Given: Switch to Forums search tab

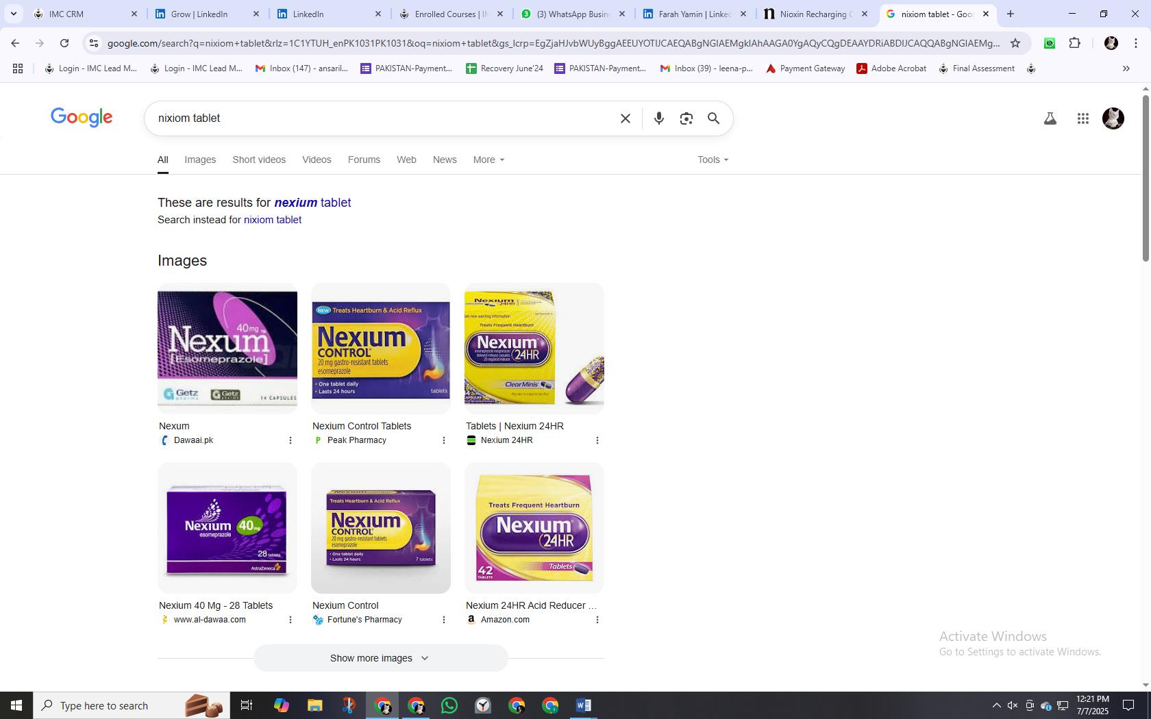Looking at the screenshot, I should point(364,160).
